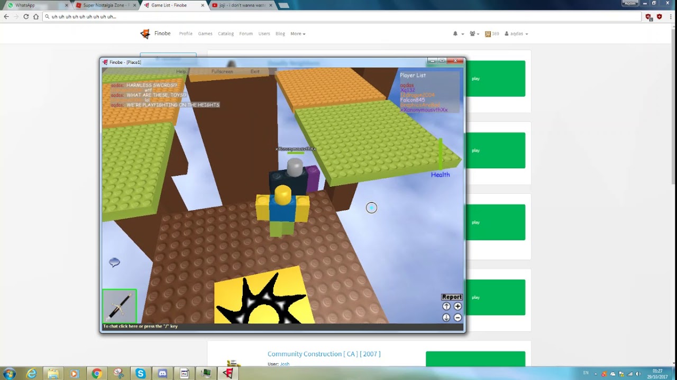Click the Finobe client icon on taskbar

coord(228,374)
